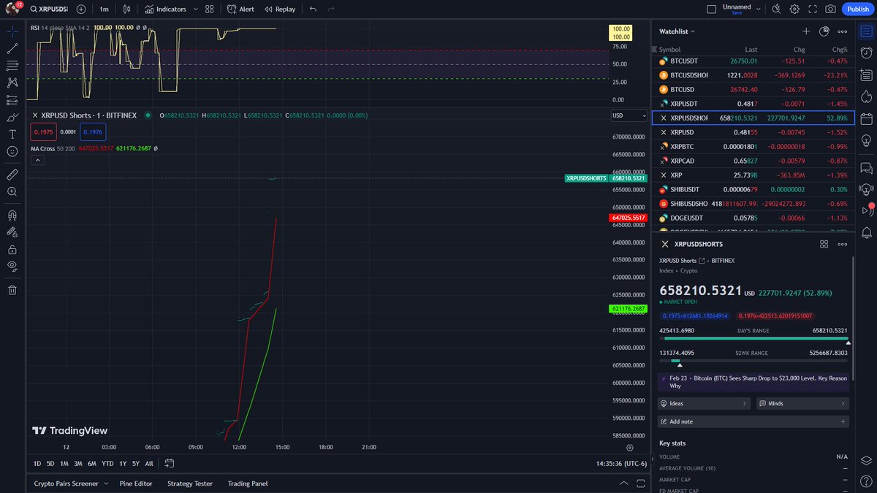Open the Trading Panel tab
Viewport: 877px width, 493px height.
click(x=248, y=484)
